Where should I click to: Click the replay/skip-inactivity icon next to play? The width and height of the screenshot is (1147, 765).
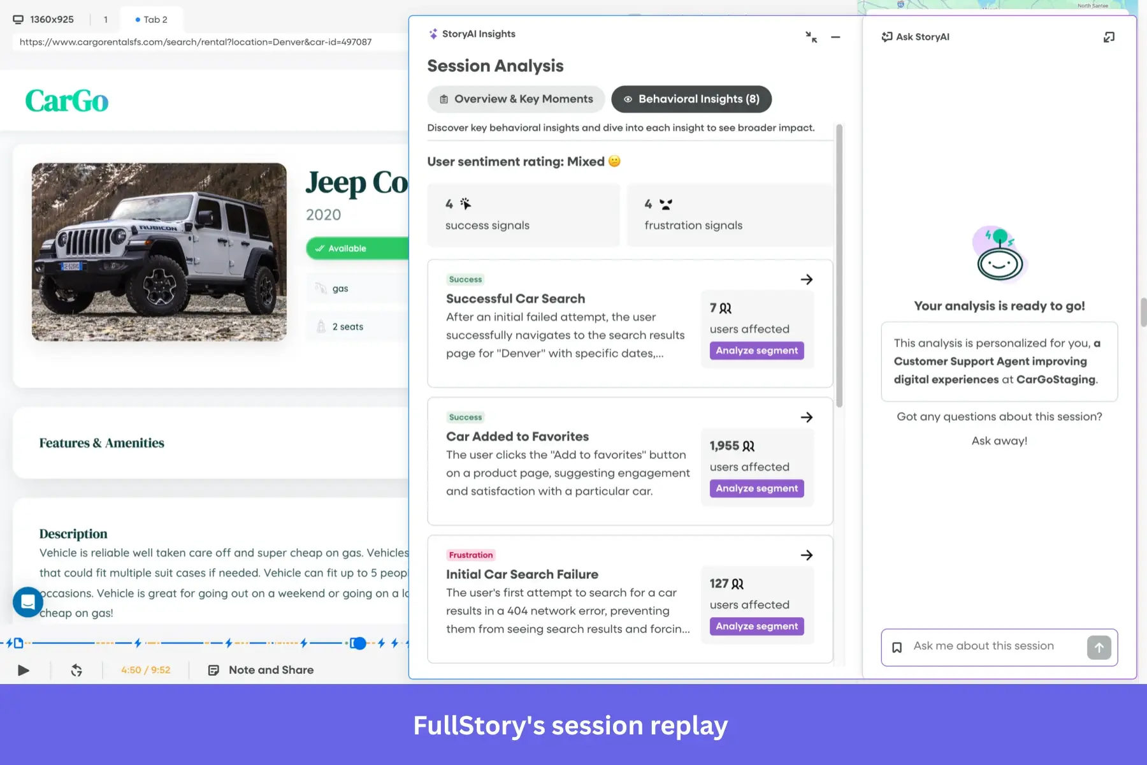[76, 670]
